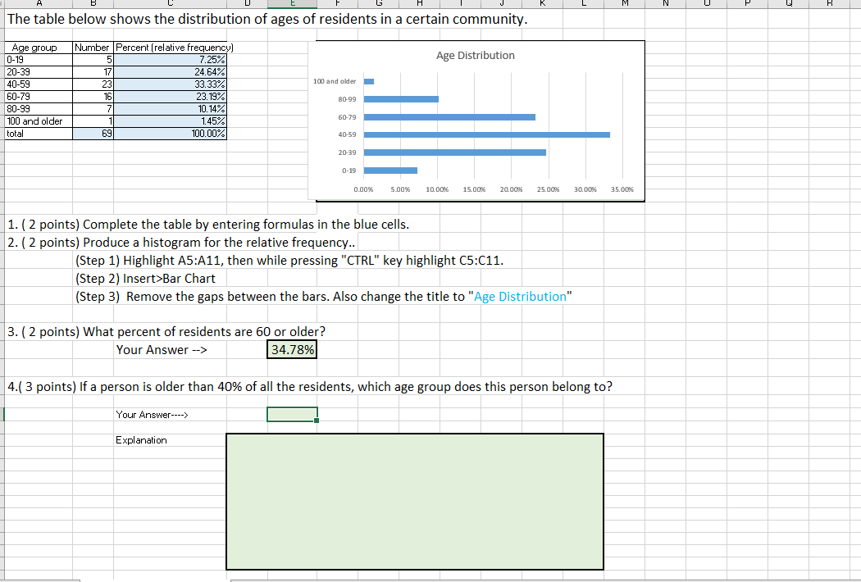Select the 'Number' header cell
861x582 pixels.
(x=93, y=48)
